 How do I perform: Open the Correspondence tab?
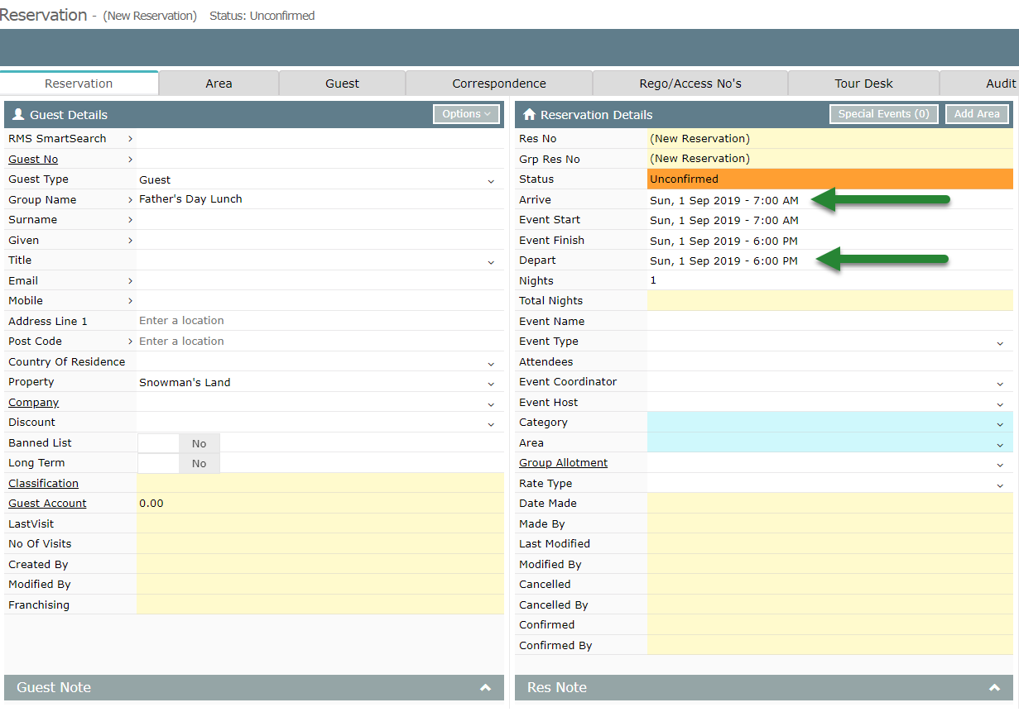coord(499,84)
